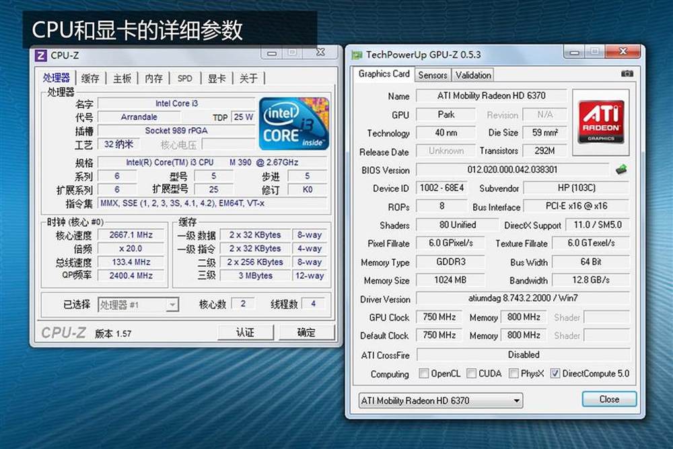The image size is (673, 449).
Task: Click the level 2 cache value 2 x 256 KBytes
Action: click(x=255, y=262)
